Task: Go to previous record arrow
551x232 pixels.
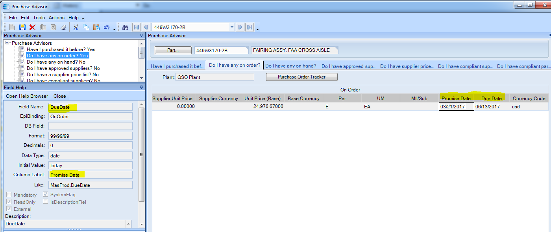Action: [146, 27]
